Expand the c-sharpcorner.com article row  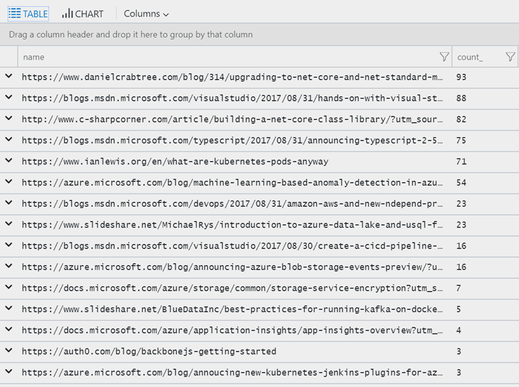click(8, 119)
